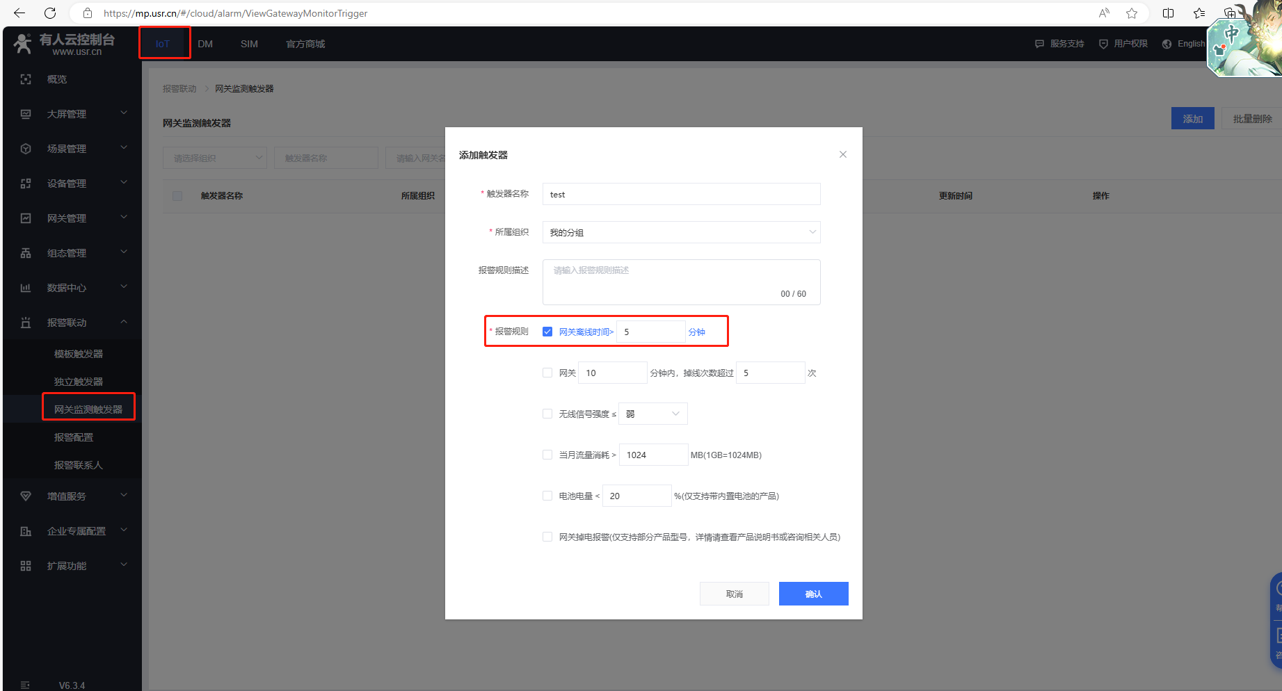This screenshot has height=691, width=1282.
Task: Click the 概览 overview sidebar icon
Action: 26,79
